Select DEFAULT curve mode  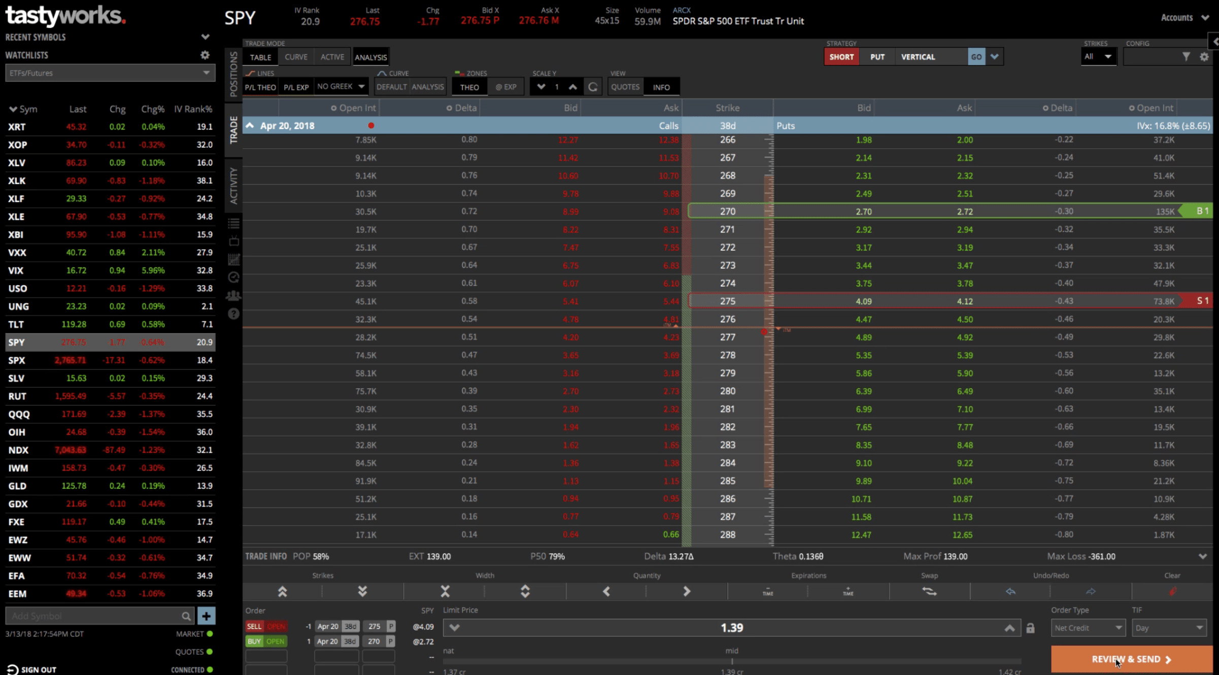[392, 87]
